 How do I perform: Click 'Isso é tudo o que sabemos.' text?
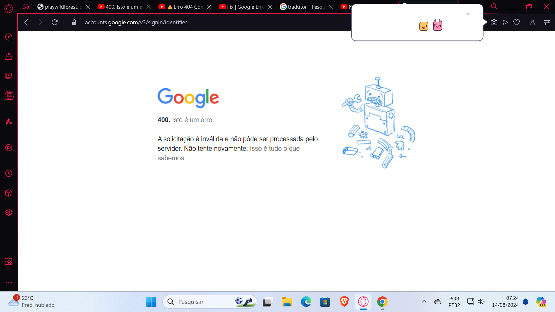[x=229, y=153]
